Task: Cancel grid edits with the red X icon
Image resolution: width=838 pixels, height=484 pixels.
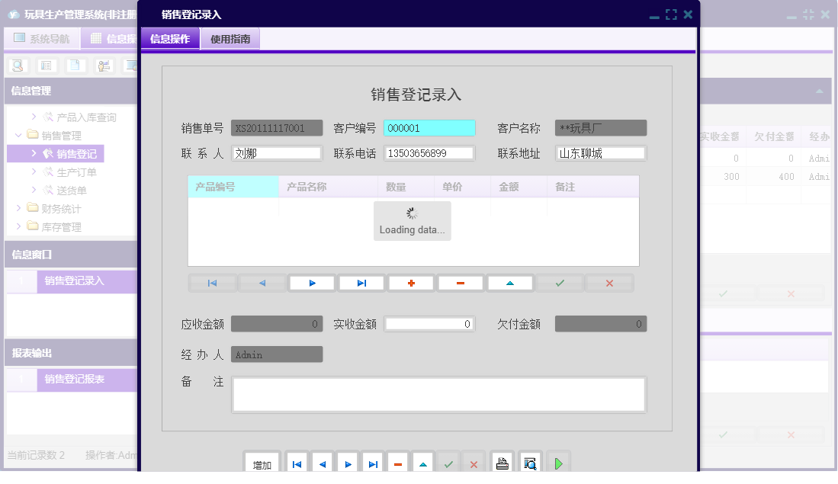Action: 609,282
